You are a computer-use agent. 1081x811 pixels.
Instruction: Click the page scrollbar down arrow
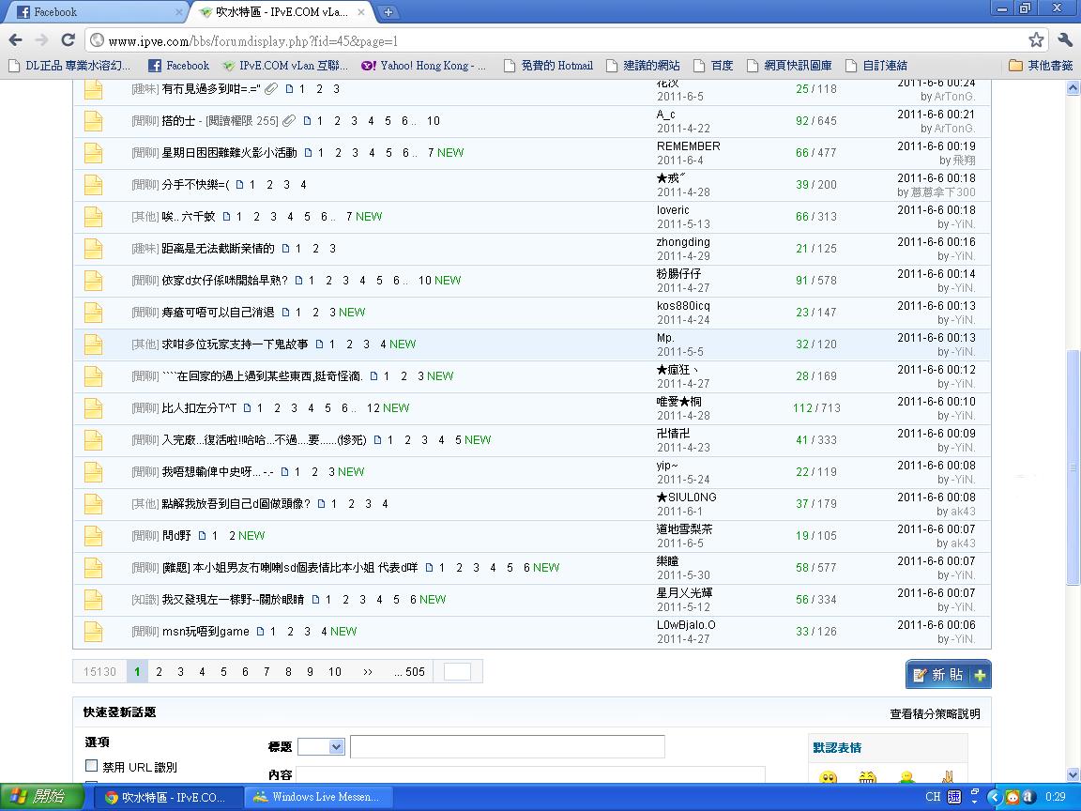pyautogui.click(x=1073, y=775)
